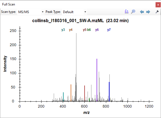Select the y3 ion label
The image size is (161, 118).
tap(63, 30)
